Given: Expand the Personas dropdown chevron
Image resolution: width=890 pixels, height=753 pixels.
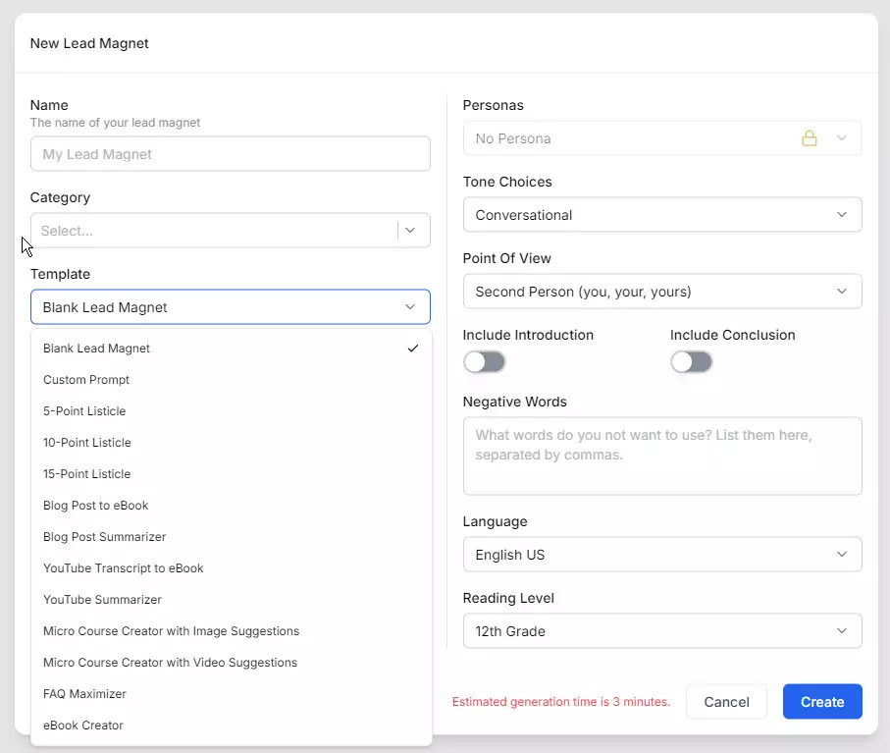Looking at the screenshot, I should [x=841, y=137].
